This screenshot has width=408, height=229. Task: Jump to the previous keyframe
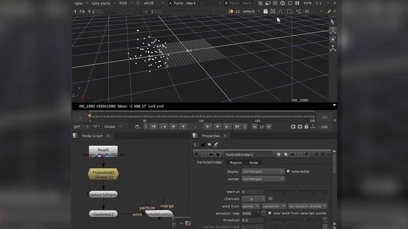[163, 127]
